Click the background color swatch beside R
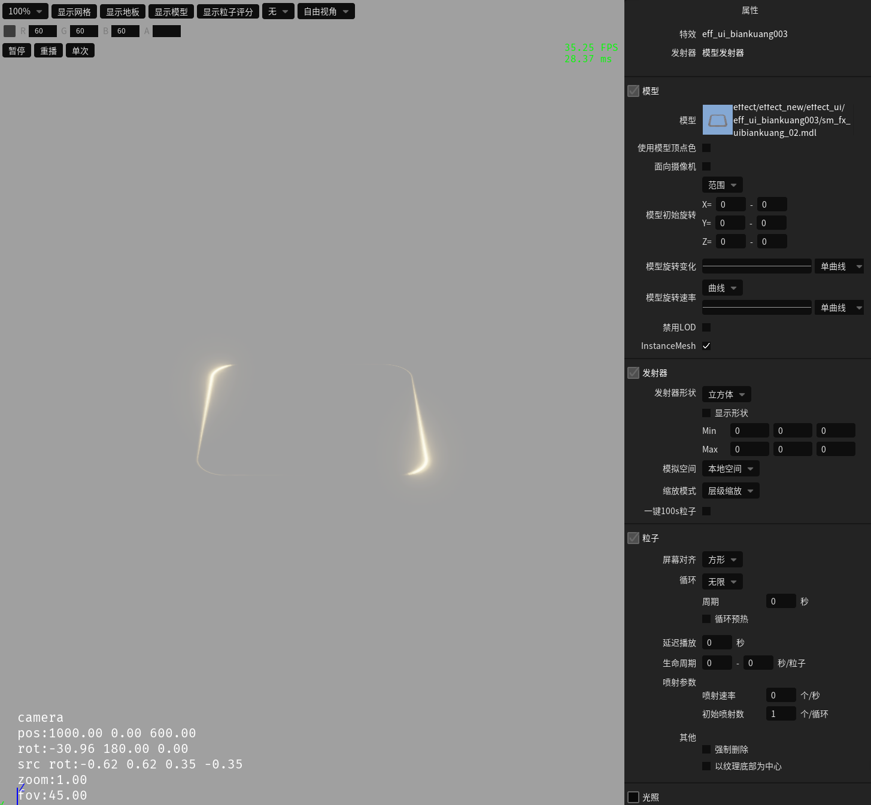 pos(10,31)
